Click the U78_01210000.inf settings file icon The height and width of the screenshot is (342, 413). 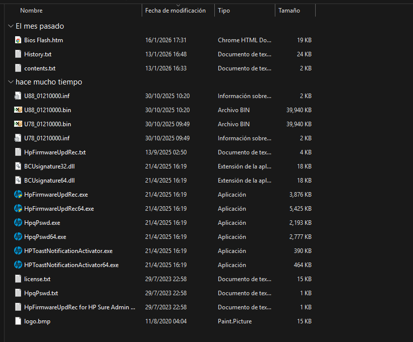pos(18,138)
